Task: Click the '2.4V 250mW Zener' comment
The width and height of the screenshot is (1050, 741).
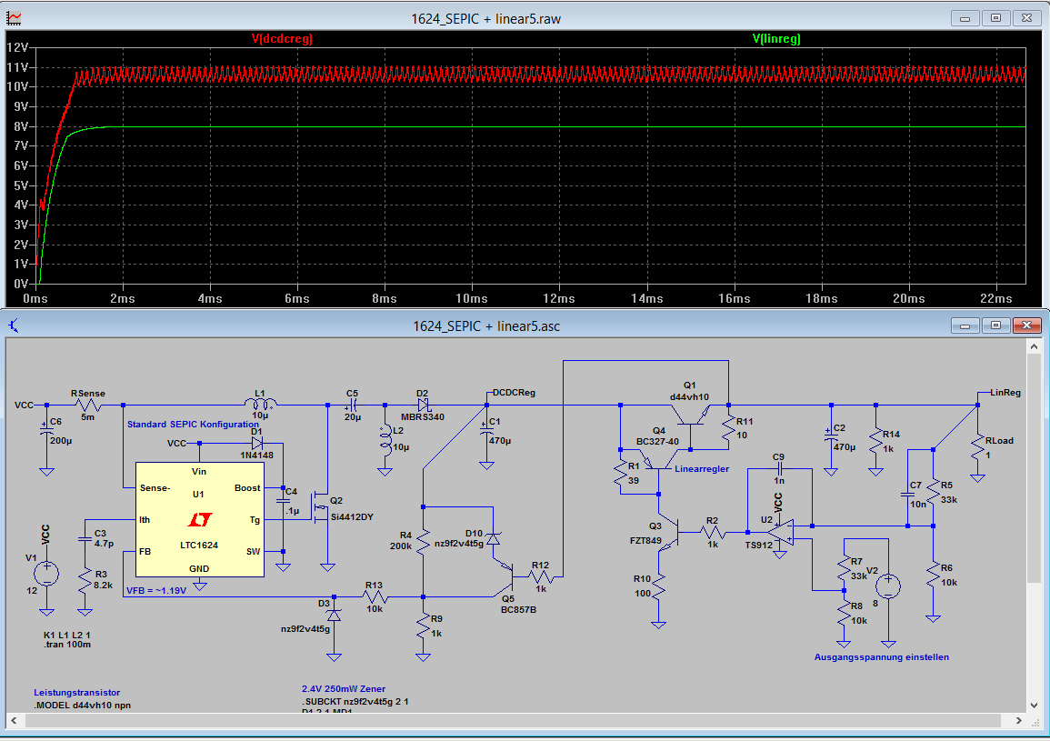Action: (x=344, y=689)
